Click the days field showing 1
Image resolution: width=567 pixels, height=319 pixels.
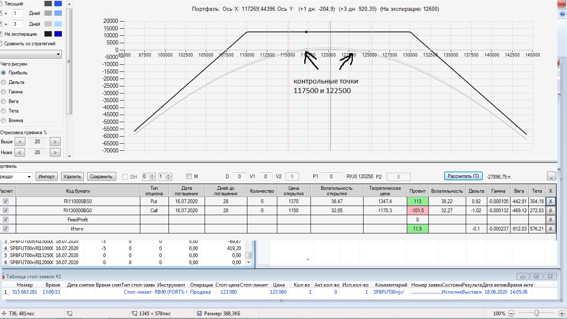[18, 13]
